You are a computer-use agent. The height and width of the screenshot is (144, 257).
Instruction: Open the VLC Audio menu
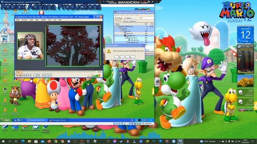pos(31,20)
